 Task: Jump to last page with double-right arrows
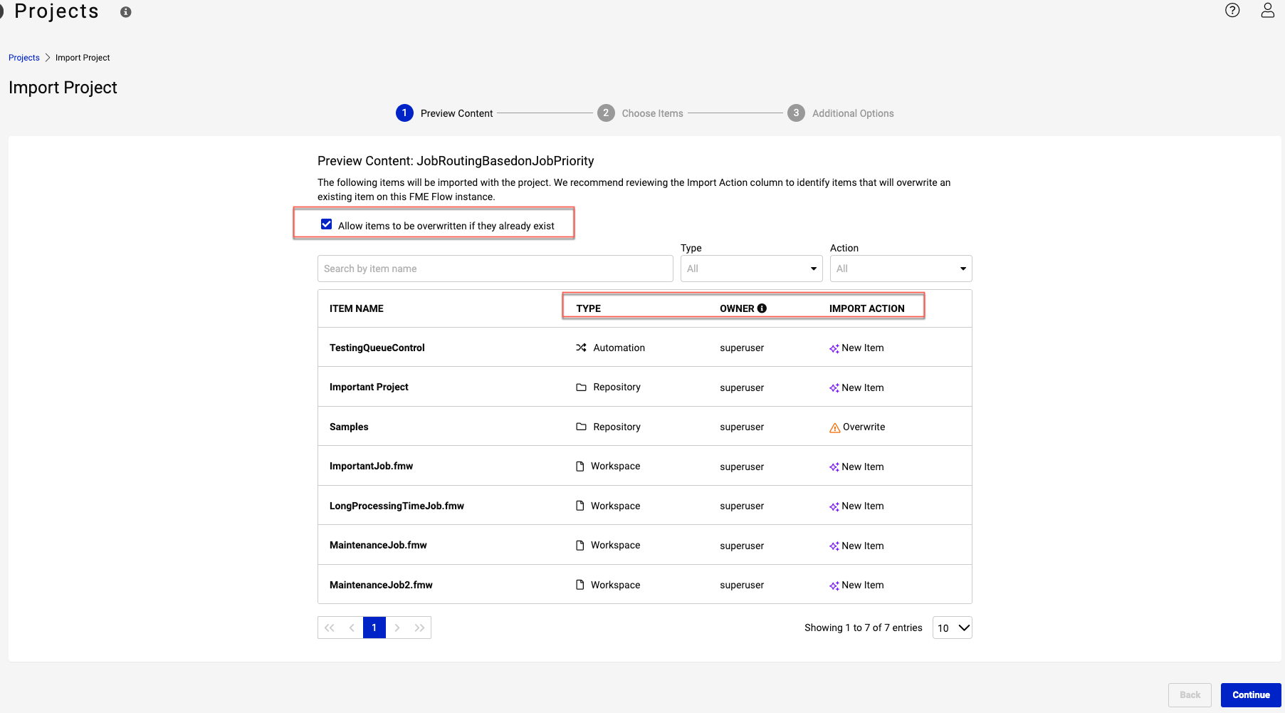419,628
